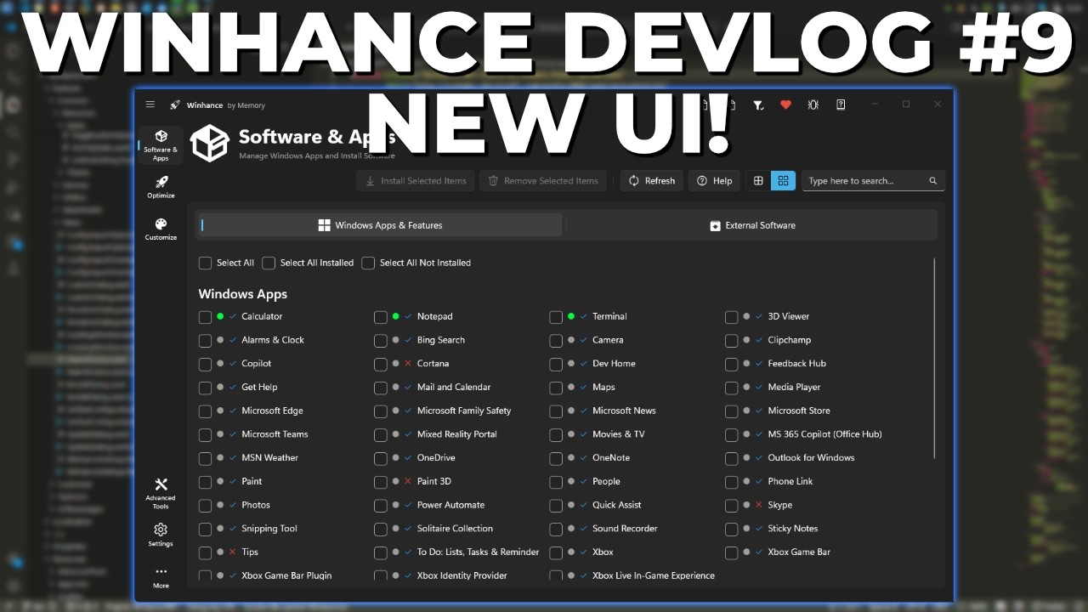Click the Sticky Notes app label
The image size is (1088, 612).
tap(792, 529)
